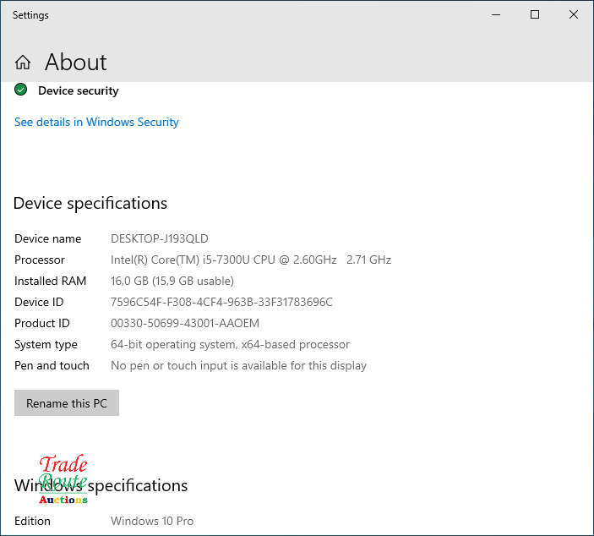Click the Device security label
The image size is (594, 536).
pos(79,91)
